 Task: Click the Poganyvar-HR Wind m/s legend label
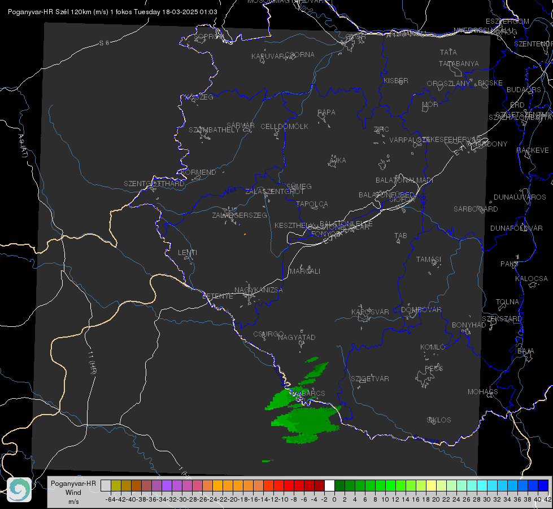(73, 493)
